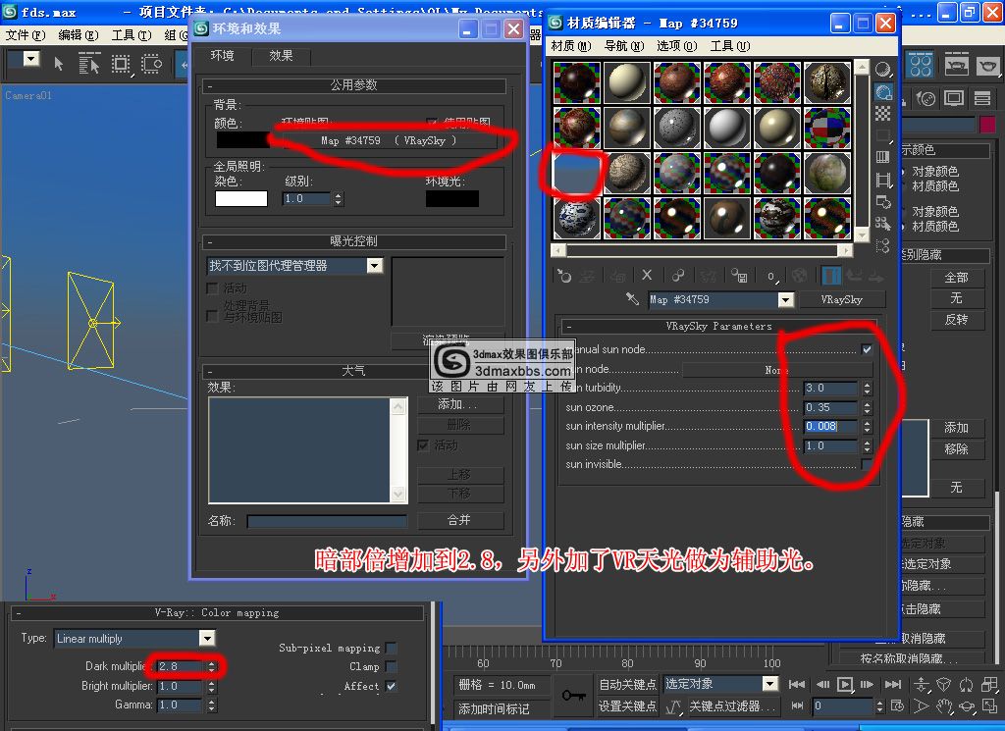
Task: Select the Arc Rotate orbit icon
Action: pos(967,706)
